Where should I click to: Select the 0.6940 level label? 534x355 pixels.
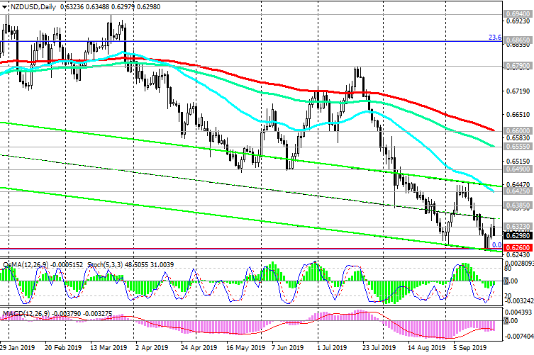point(517,13)
